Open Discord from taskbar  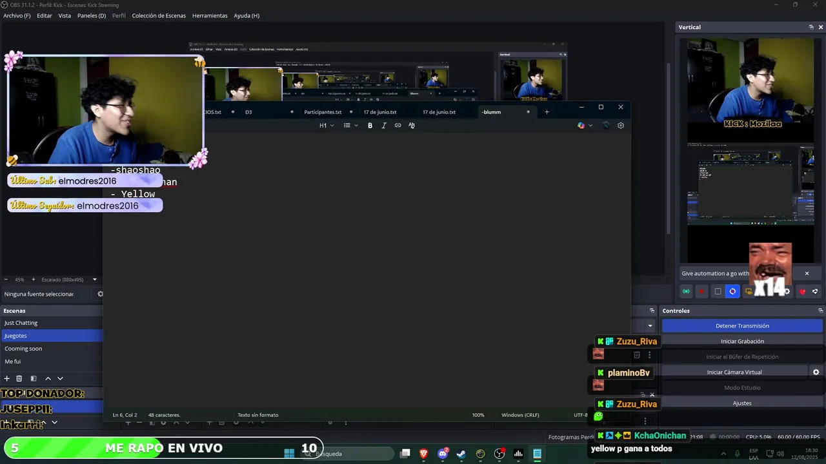tap(443, 454)
